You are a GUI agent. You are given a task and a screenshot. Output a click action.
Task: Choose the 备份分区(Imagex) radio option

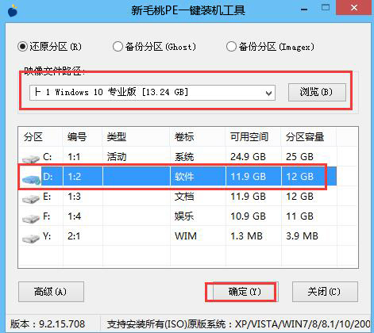tap(270, 47)
